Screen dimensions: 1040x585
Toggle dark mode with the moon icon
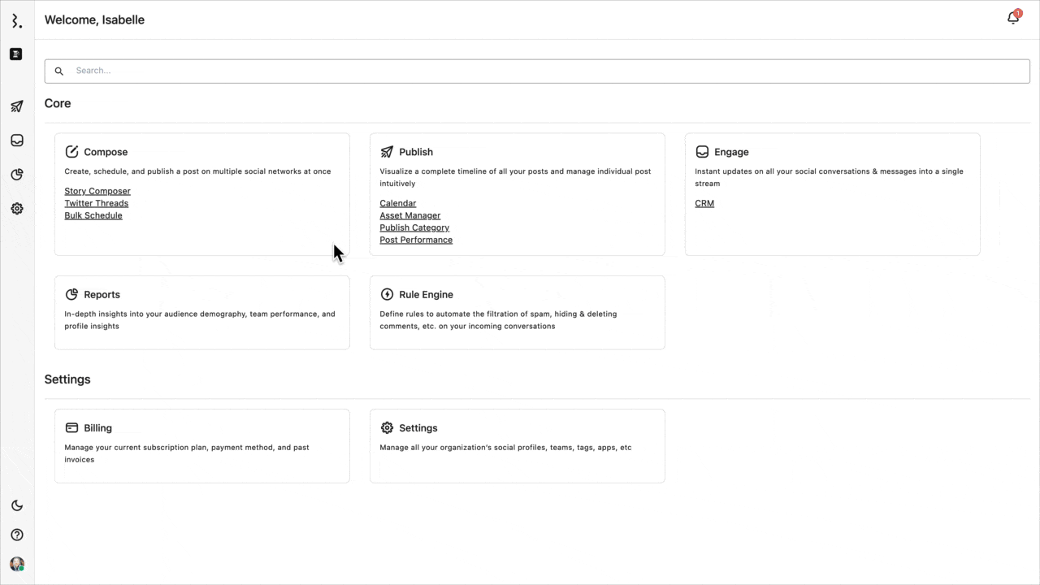[17, 505]
